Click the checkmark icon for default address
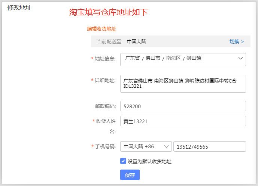The image size is (258, 186). pos(123,161)
